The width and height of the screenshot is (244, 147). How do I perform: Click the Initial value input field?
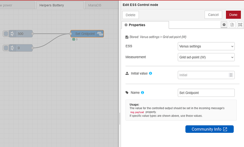tap(206, 75)
